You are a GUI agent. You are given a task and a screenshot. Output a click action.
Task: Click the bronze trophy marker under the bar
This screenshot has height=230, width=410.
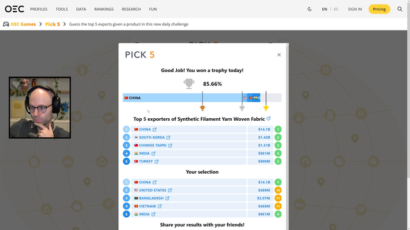(202, 108)
